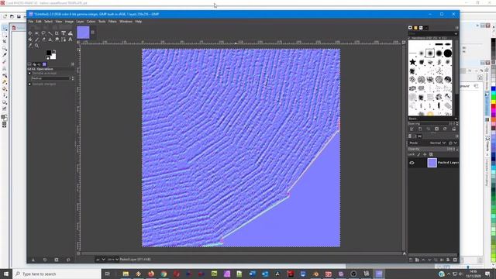Open the layers dock tab configuration menu

[456, 136]
